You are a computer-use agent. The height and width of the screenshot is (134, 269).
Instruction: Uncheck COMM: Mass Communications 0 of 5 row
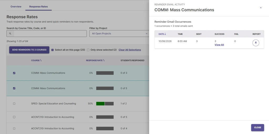[14, 88]
